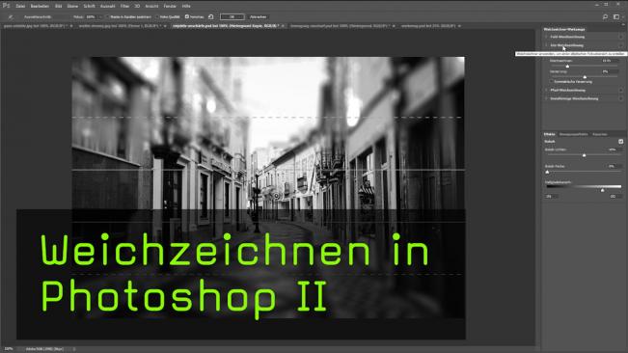Open the 3D menu
The image size is (628, 353).
click(x=137, y=6)
